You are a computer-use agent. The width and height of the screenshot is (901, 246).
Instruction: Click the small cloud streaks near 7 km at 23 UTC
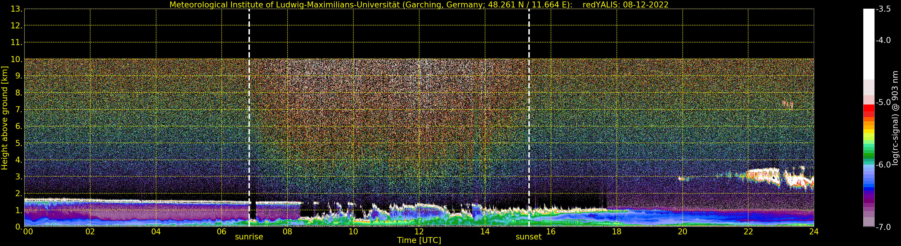(787, 104)
